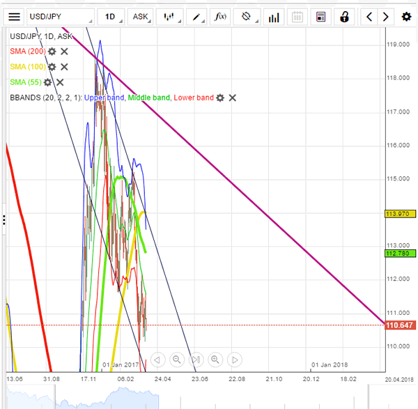Expand the ASK price side dropdown
Screen dimensions: 418x409
140,16
